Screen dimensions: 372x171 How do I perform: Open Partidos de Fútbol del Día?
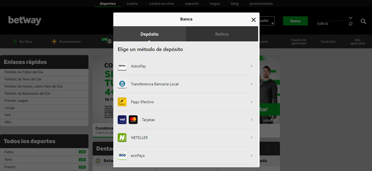click(x=44, y=72)
